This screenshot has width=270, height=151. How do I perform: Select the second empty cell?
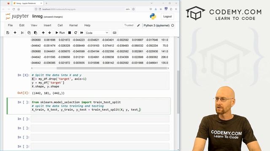click(100, 128)
